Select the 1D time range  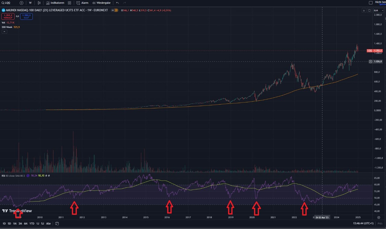pyautogui.click(x=4, y=224)
